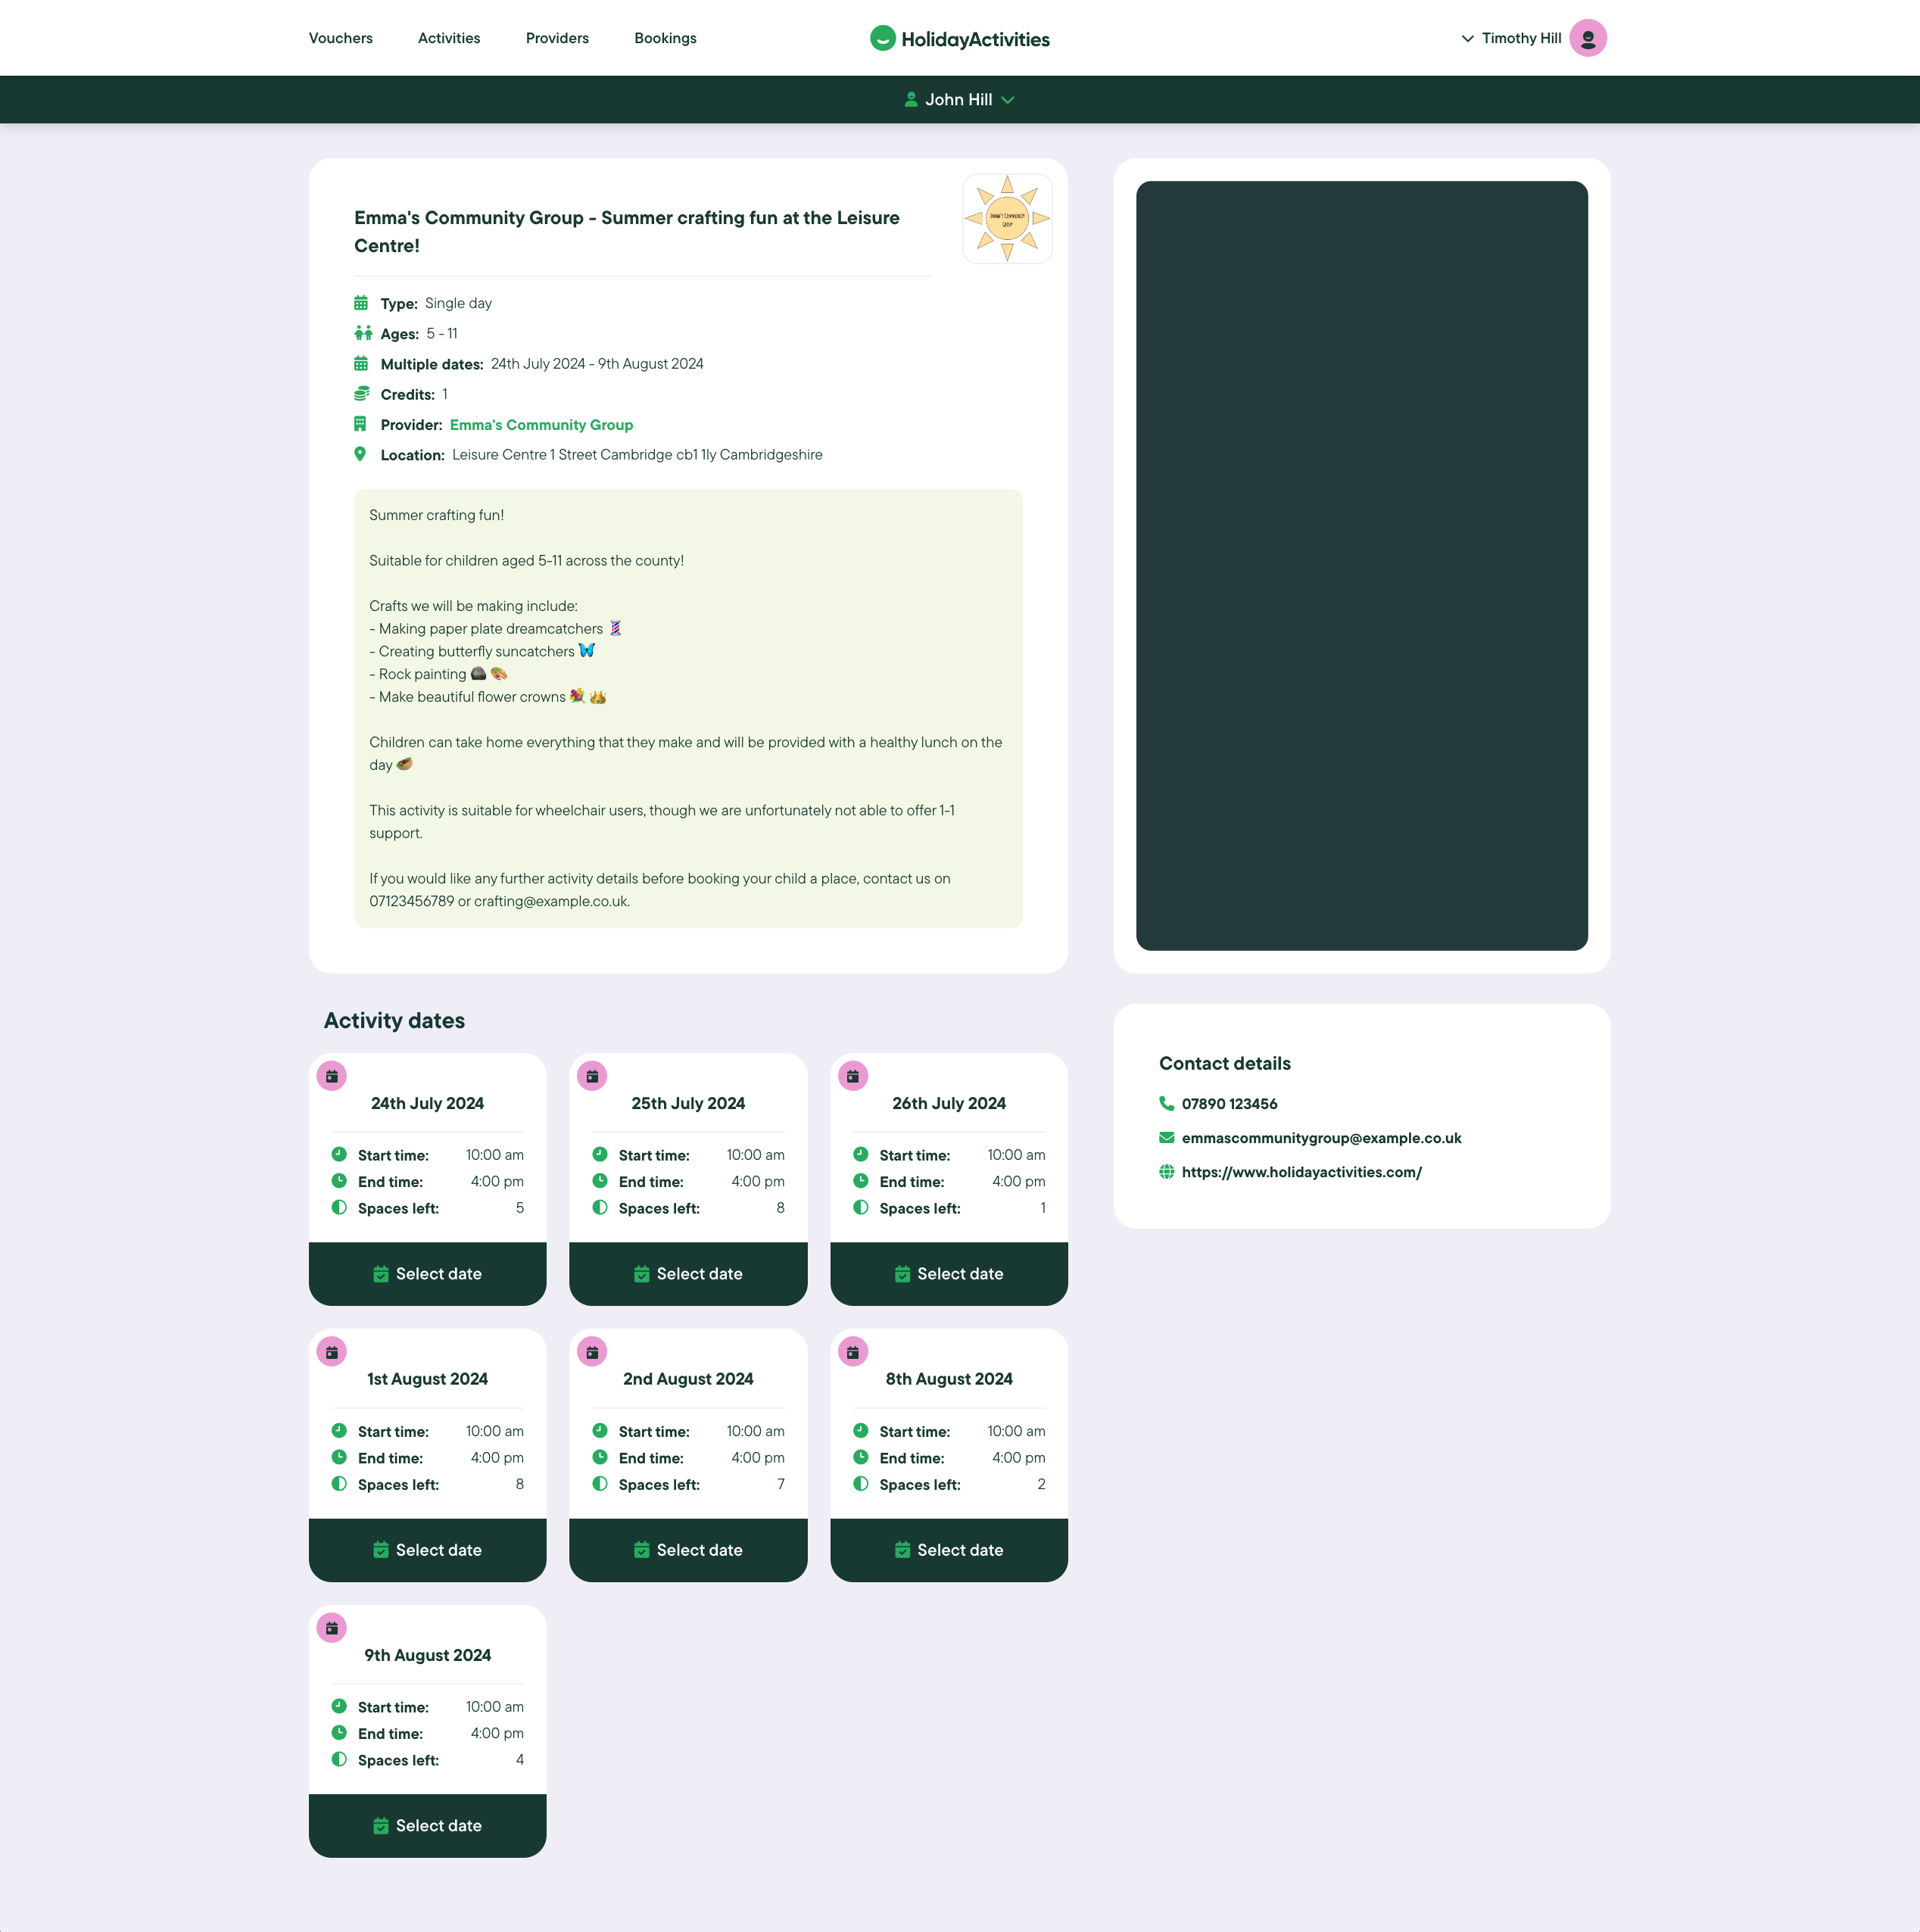This screenshot has width=1920, height=1932.
Task: Click the clock icon beside 25th July start time
Action: [600, 1154]
